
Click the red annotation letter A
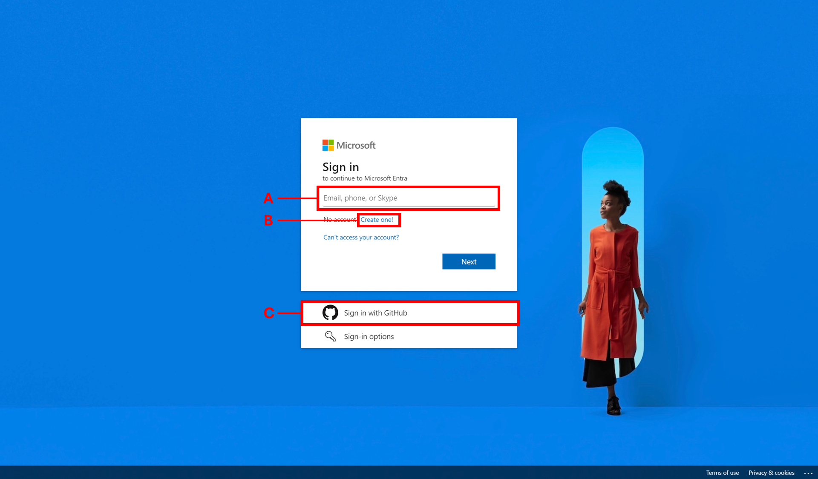click(268, 198)
